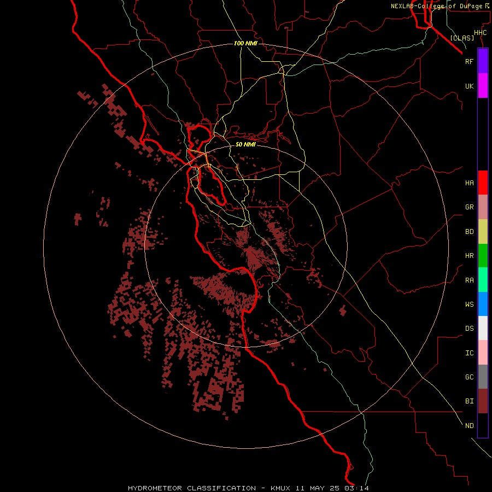Click the 50 NMI range ring label
The height and width of the screenshot is (492, 492).
pos(245,144)
